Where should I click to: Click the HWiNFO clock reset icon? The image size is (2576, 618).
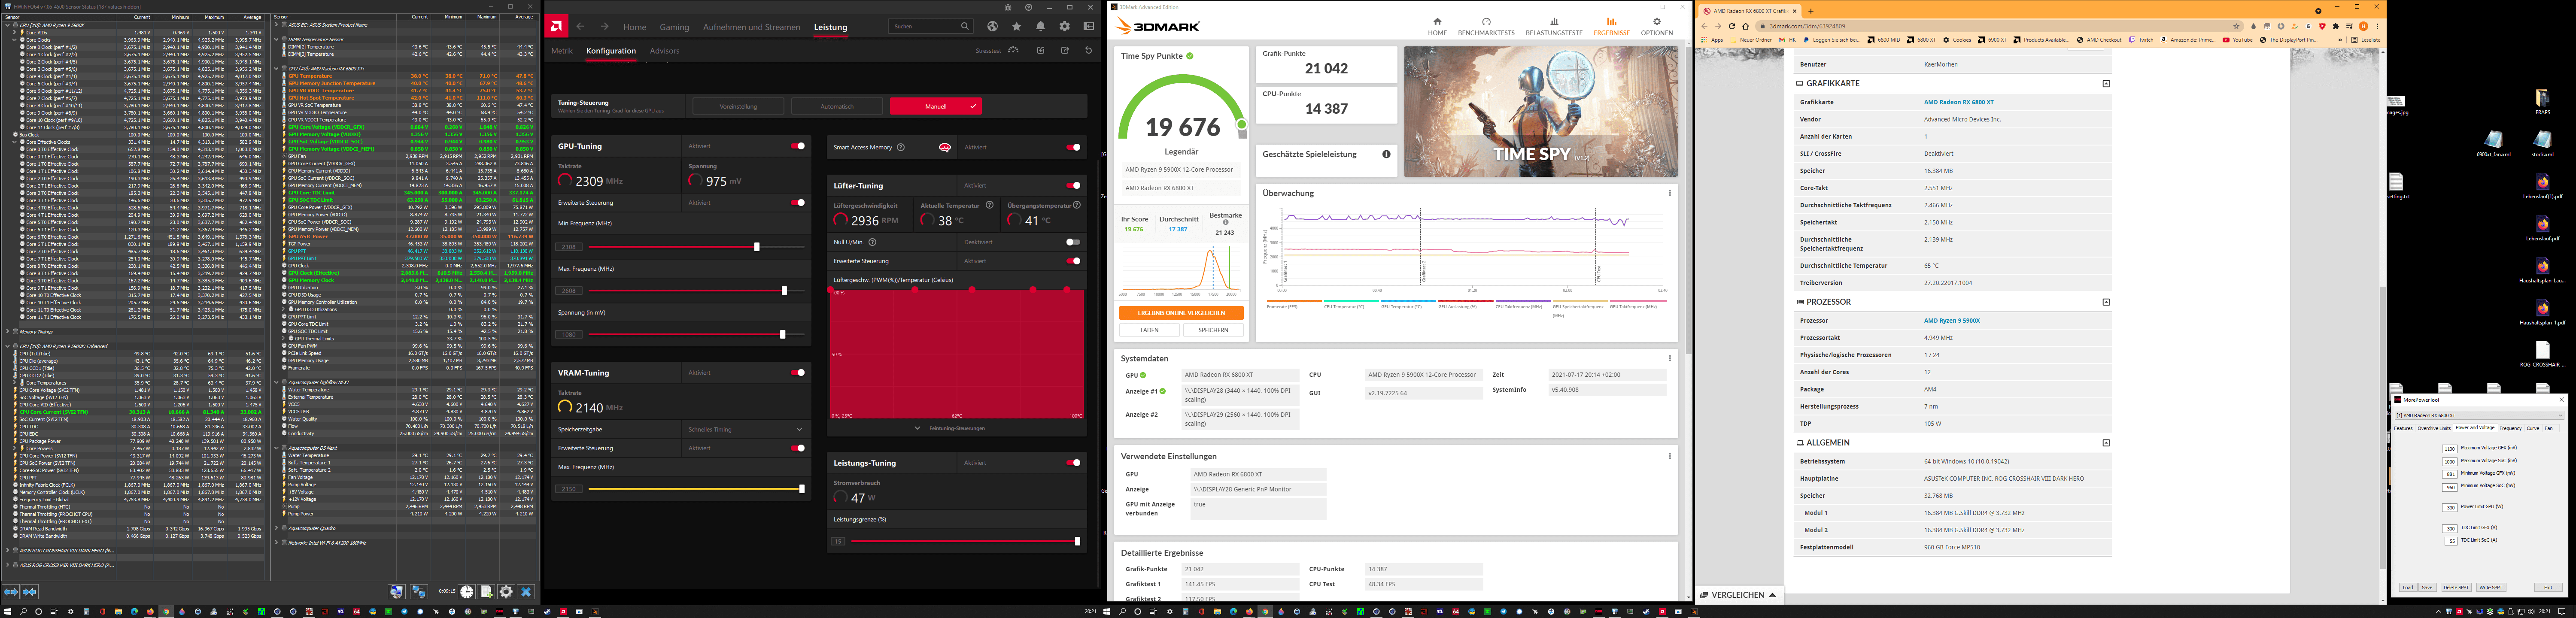point(467,592)
